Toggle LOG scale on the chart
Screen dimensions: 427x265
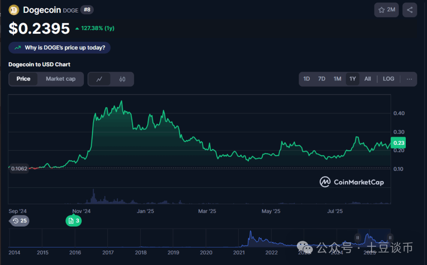click(x=388, y=79)
